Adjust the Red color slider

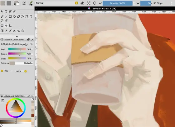(17, 49)
